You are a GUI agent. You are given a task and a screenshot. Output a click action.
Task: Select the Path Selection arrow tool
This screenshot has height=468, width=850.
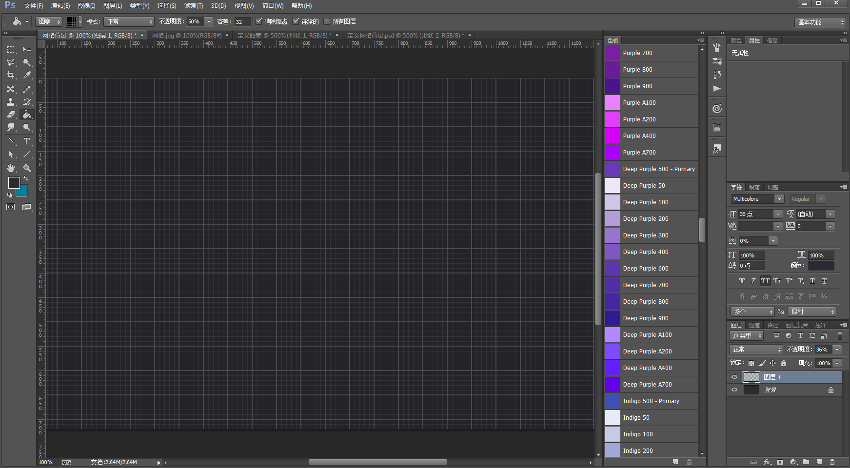tap(11, 154)
